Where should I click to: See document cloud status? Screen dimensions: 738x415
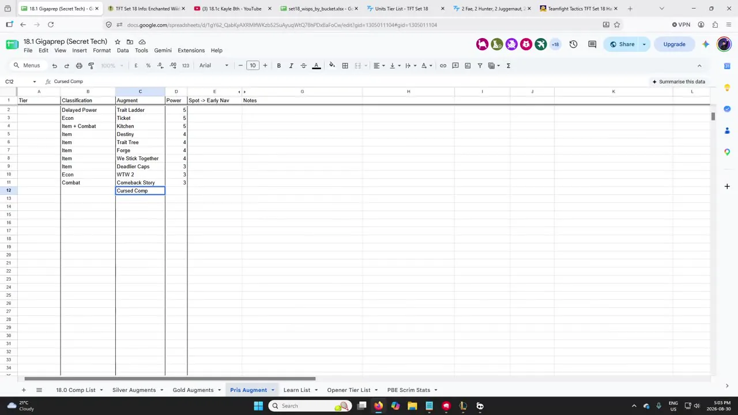click(142, 42)
